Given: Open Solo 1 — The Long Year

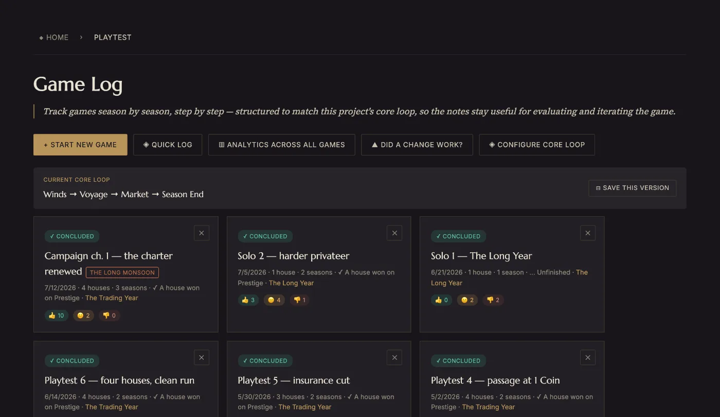Looking at the screenshot, I should point(481,256).
